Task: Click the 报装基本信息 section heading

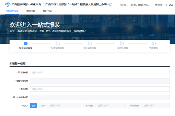Action: [17, 63]
